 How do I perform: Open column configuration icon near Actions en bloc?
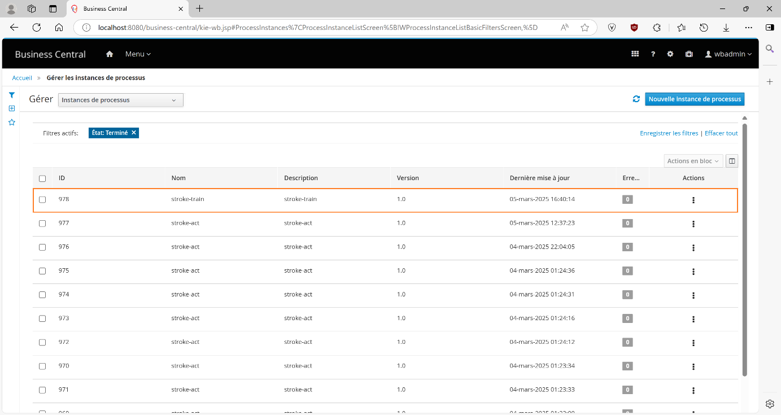pos(731,160)
